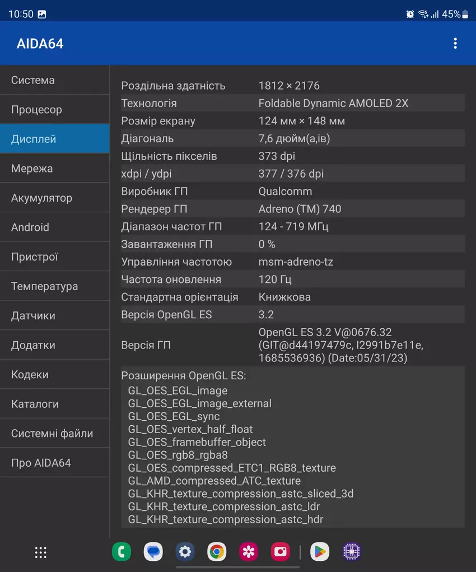This screenshot has width=476, height=572.
Task: Open the pink flower Gallery app
Action: pos(249,552)
